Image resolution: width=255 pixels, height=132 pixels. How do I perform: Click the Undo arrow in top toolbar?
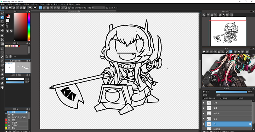point(30,8)
